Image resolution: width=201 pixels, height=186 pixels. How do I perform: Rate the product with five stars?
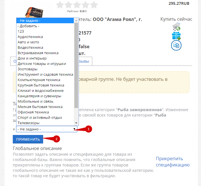94,5
